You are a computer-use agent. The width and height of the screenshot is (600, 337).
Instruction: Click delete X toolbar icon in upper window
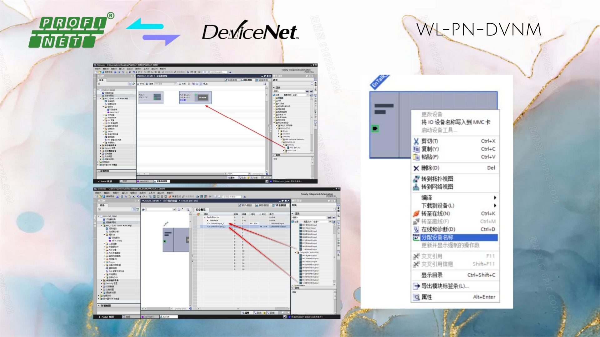click(x=130, y=72)
